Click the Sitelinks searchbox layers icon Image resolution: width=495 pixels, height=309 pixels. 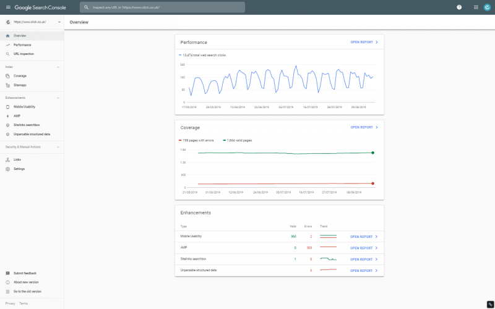point(8,125)
